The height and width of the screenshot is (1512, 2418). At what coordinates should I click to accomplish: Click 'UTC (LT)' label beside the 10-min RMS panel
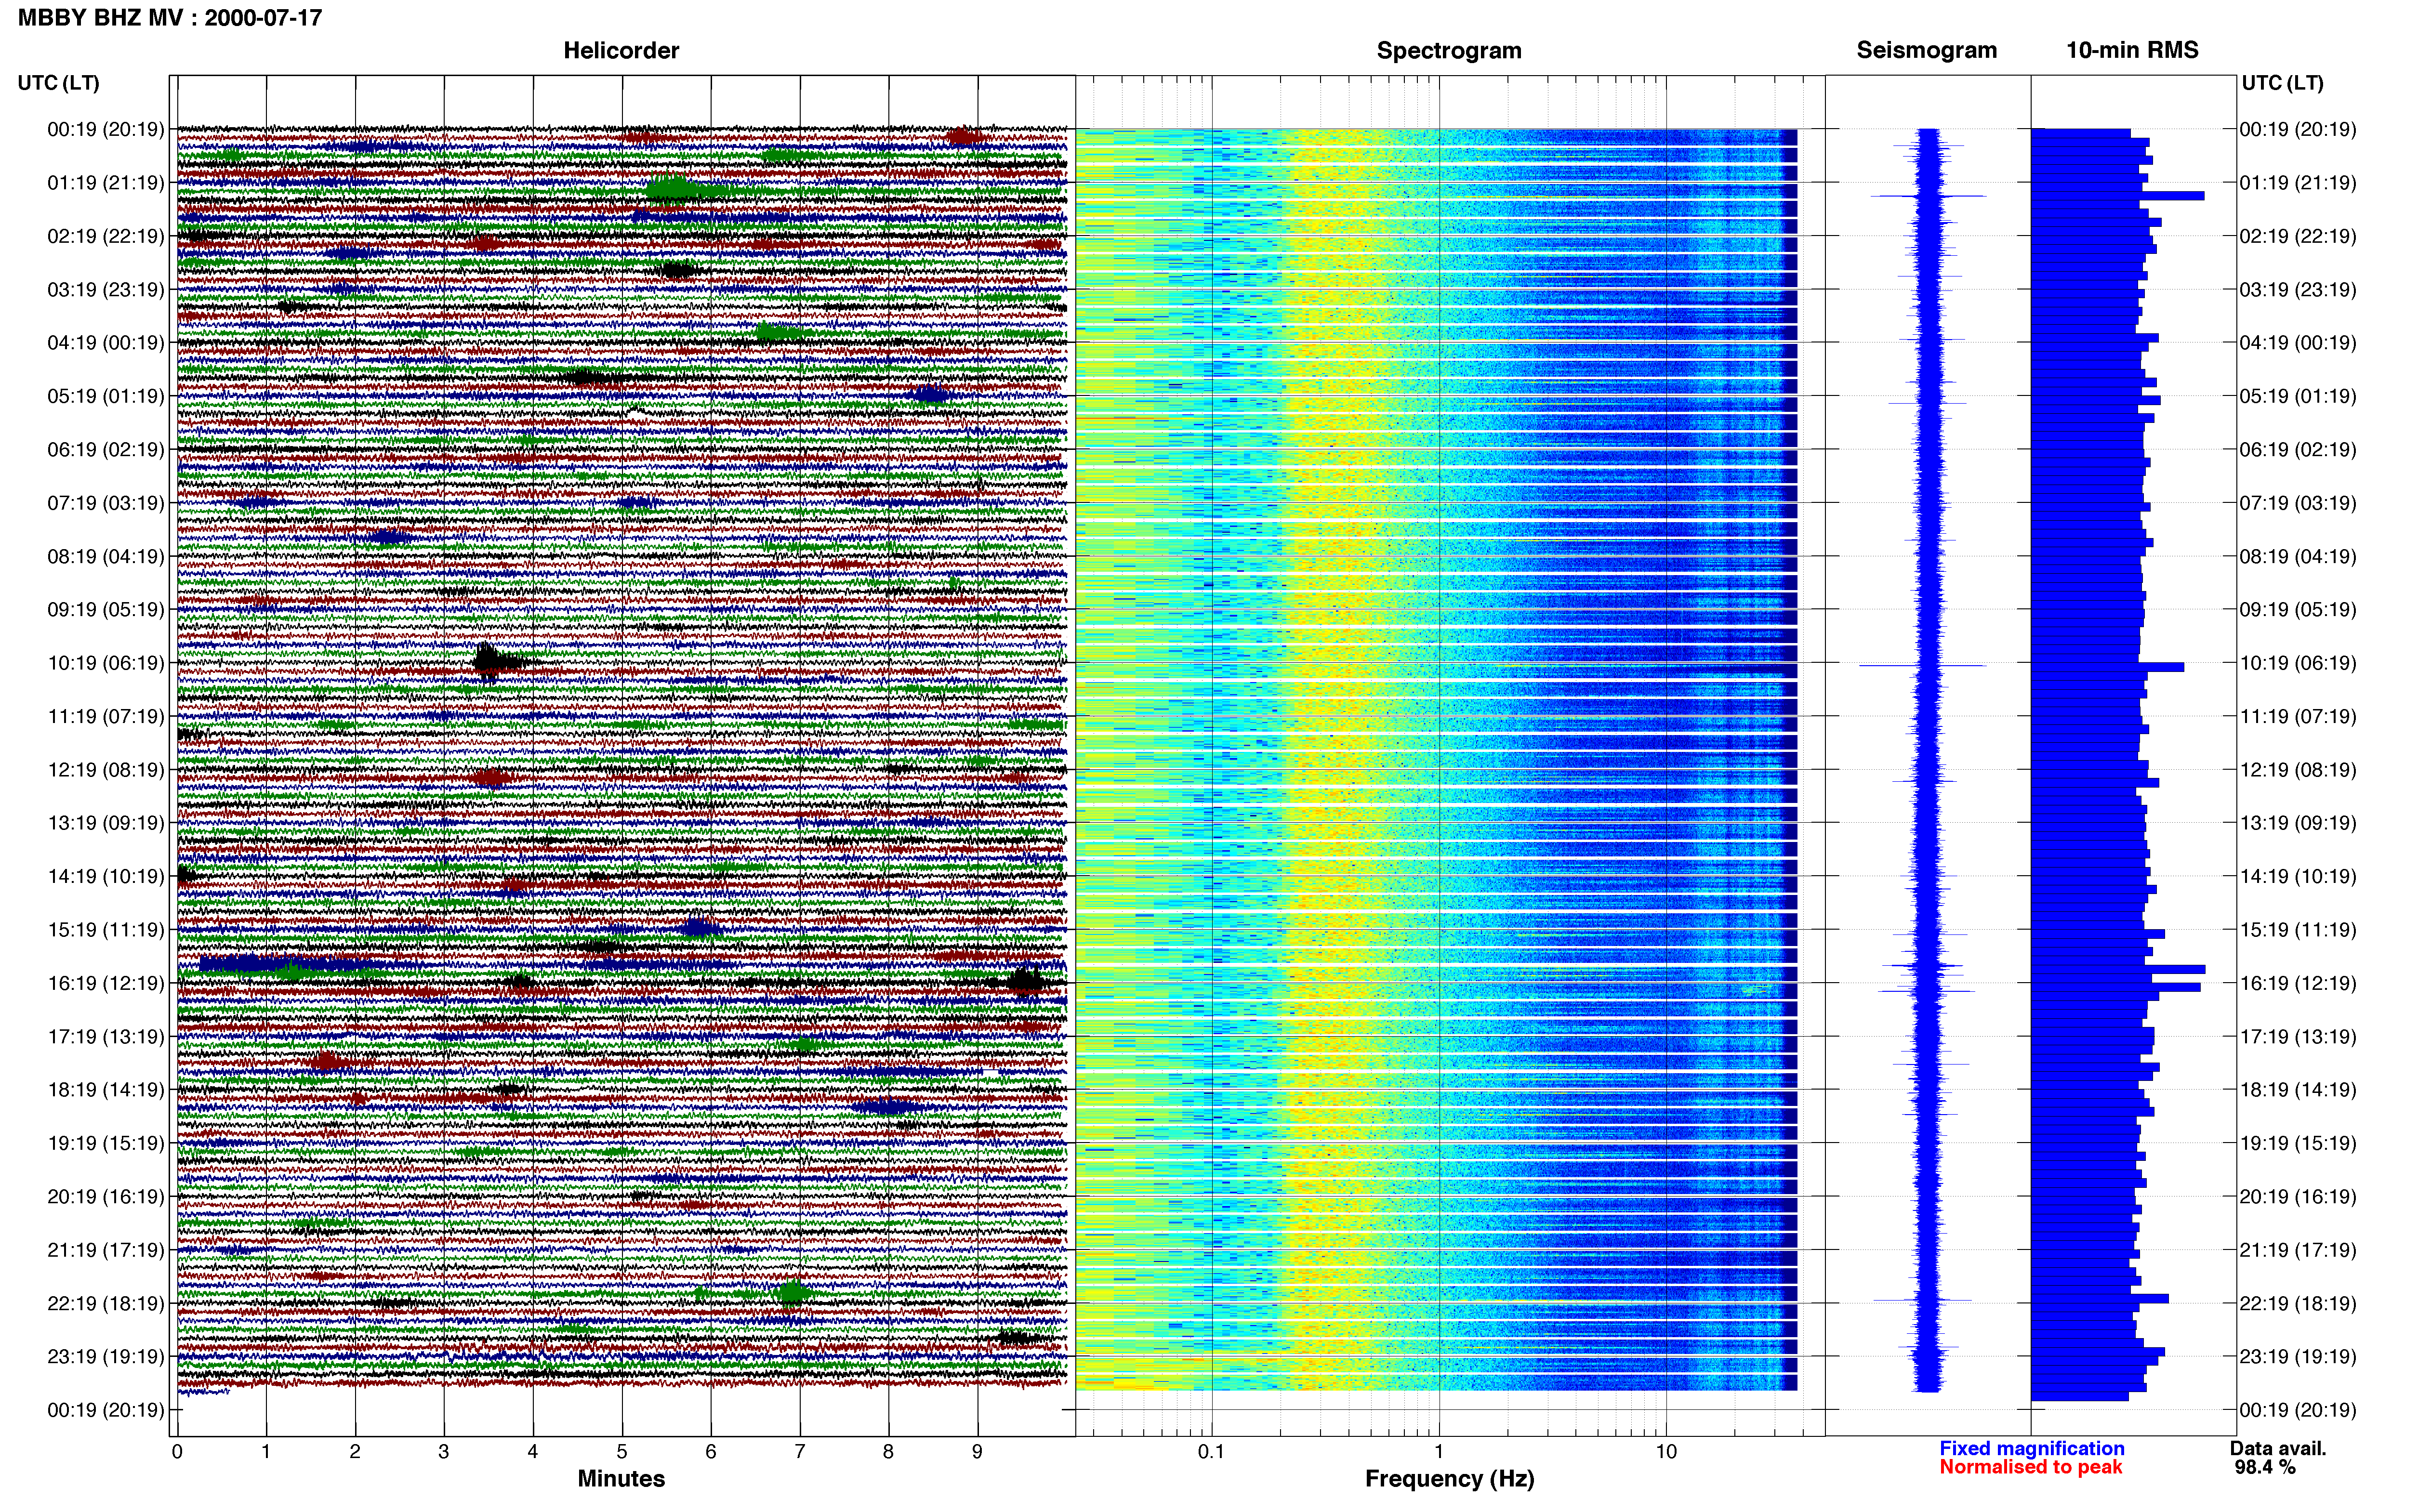[x=2282, y=82]
